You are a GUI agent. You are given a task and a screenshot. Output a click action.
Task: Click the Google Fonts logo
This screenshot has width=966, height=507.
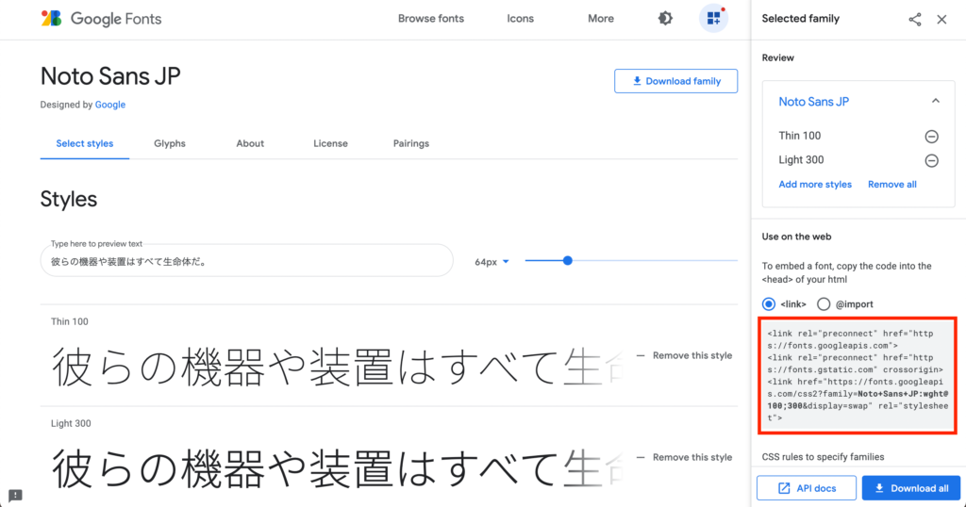coord(101,19)
